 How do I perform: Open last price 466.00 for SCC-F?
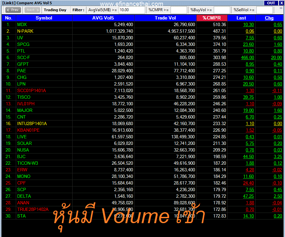(247, 57)
